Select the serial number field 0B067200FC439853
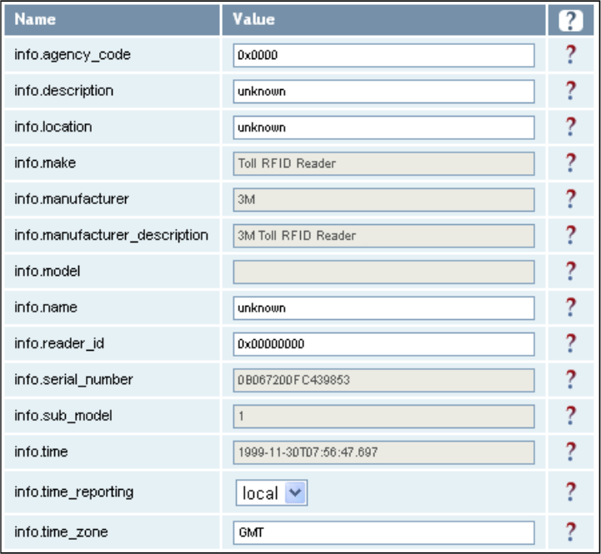 (x=383, y=380)
